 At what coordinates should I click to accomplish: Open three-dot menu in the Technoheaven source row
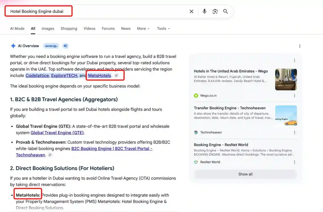[294, 132]
